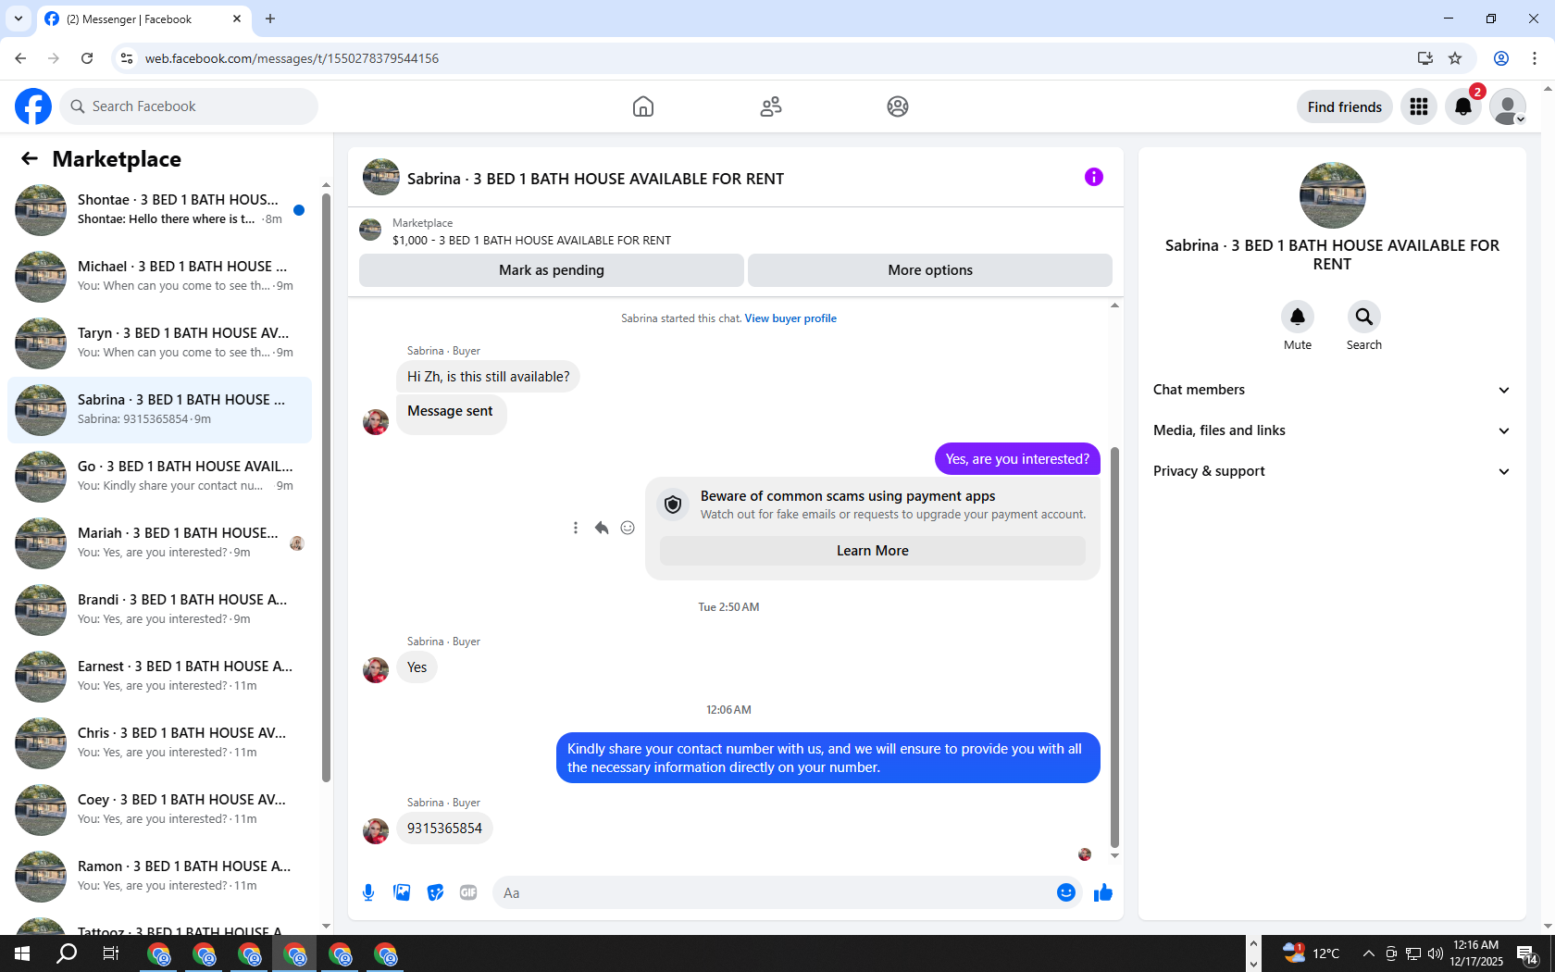This screenshot has height=972, width=1555.
Task: Click the Find friends button
Action: coord(1345,106)
